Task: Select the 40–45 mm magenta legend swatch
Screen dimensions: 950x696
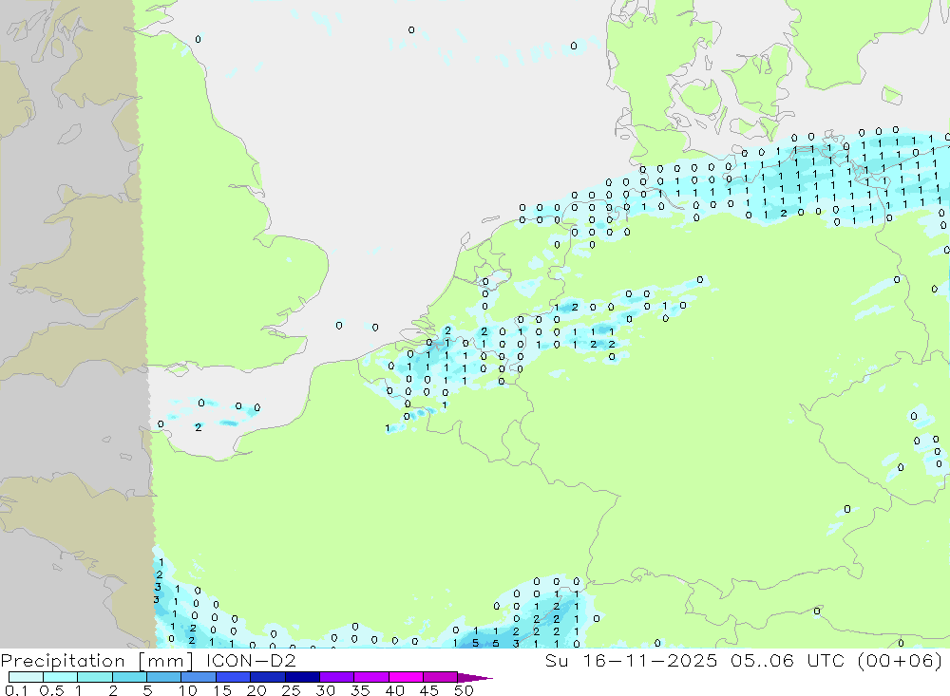Action: (406, 677)
